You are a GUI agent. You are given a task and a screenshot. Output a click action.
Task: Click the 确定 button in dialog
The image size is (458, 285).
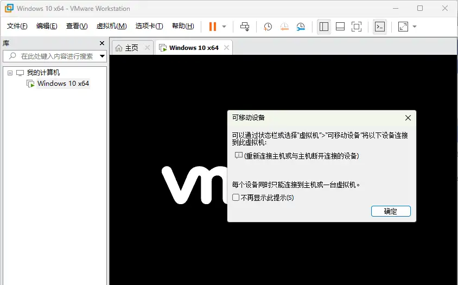click(391, 211)
